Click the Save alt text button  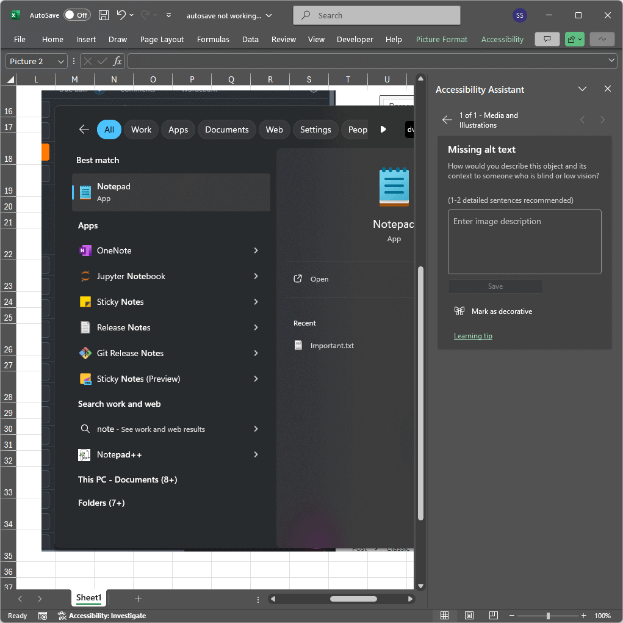495,286
